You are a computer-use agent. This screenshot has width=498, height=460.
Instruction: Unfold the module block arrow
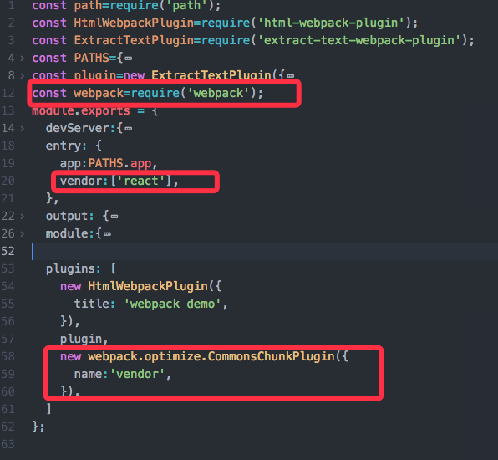(x=23, y=233)
